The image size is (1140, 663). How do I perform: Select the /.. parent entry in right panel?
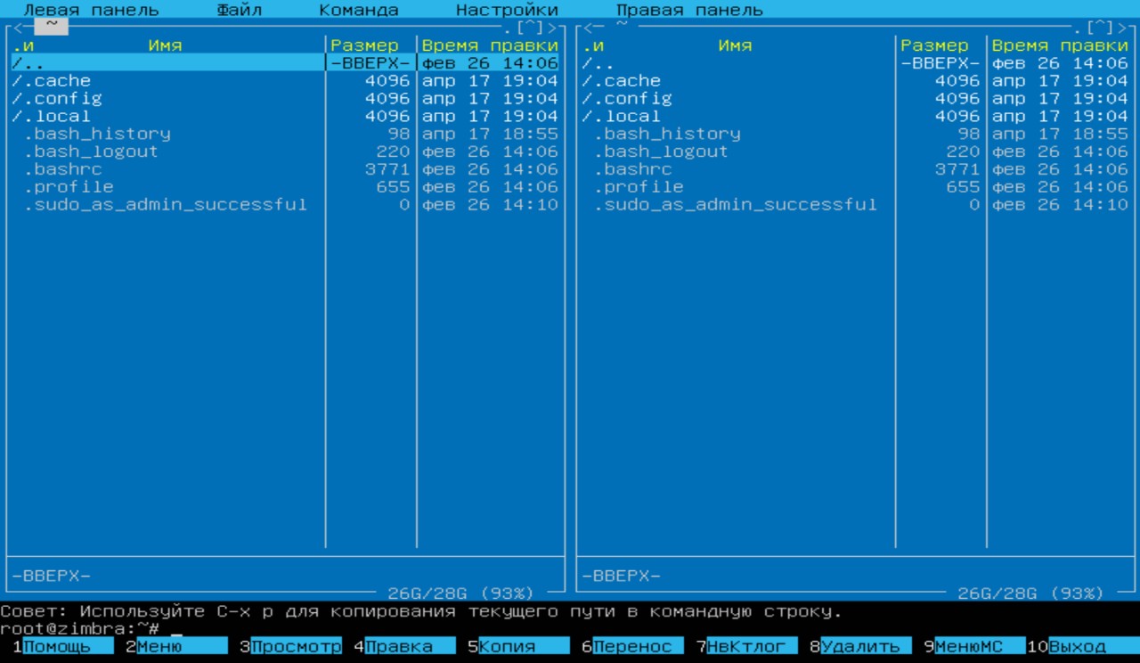click(x=855, y=63)
